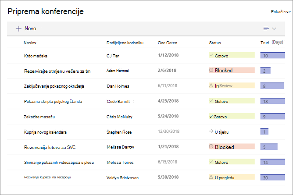The height and width of the screenshot is (195, 293).
Task: Select the Kupnja novog kalendara row
Action: click(146, 132)
